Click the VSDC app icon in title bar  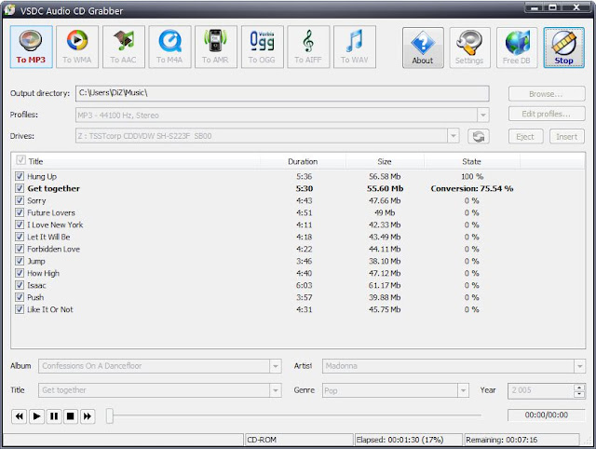pyautogui.click(x=9, y=10)
